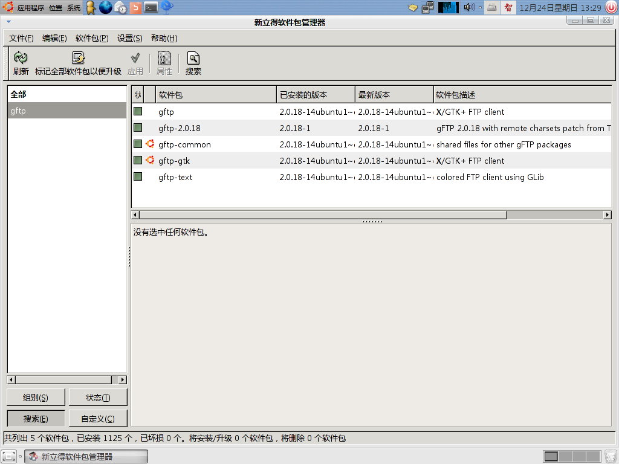Image resolution: width=619 pixels, height=464 pixels.
Task: Click the 智 input method tray icon
Action: click(508, 7)
